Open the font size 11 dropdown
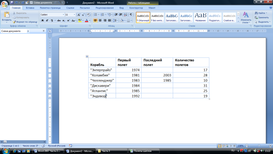Screen dimensions: 273x154 (x=74, y=15)
